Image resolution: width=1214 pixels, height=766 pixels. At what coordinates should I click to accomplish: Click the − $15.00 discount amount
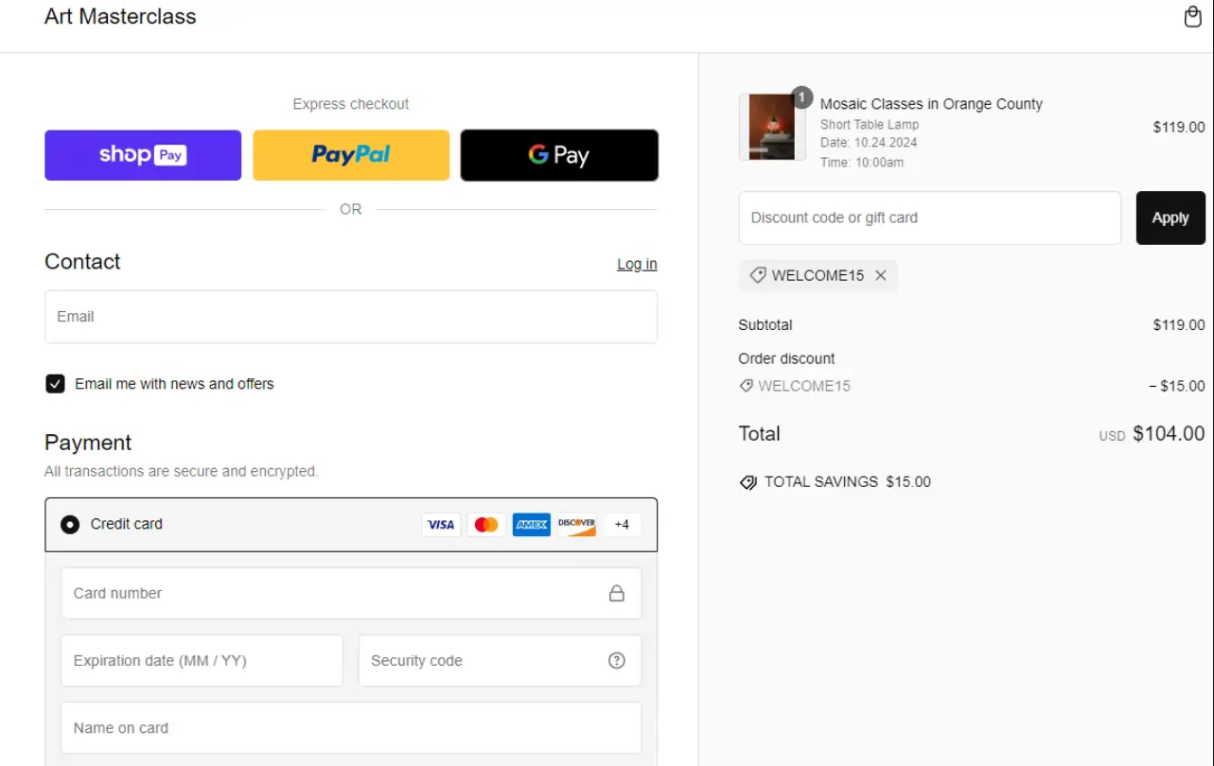1177,386
